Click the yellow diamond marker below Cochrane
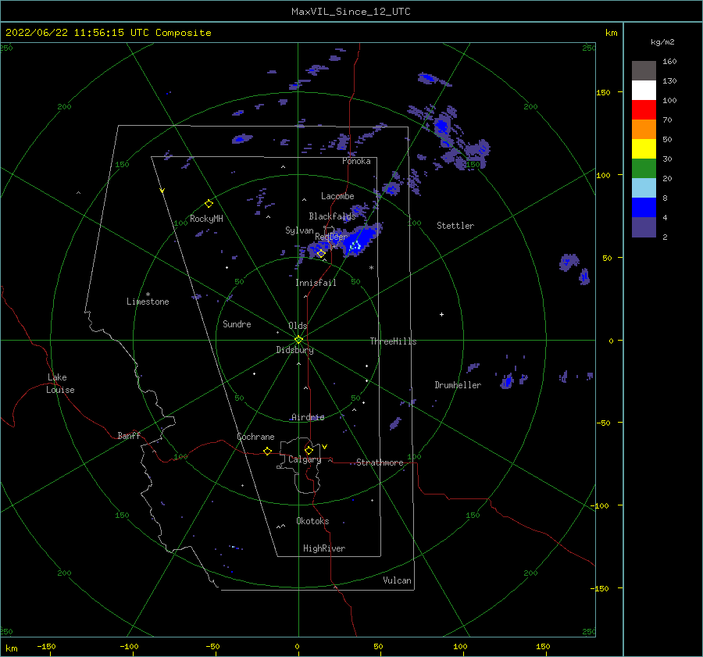The width and height of the screenshot is (703, 657). (267, 452)
